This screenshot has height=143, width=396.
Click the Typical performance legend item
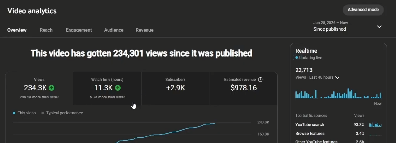(x=62, y=113)
